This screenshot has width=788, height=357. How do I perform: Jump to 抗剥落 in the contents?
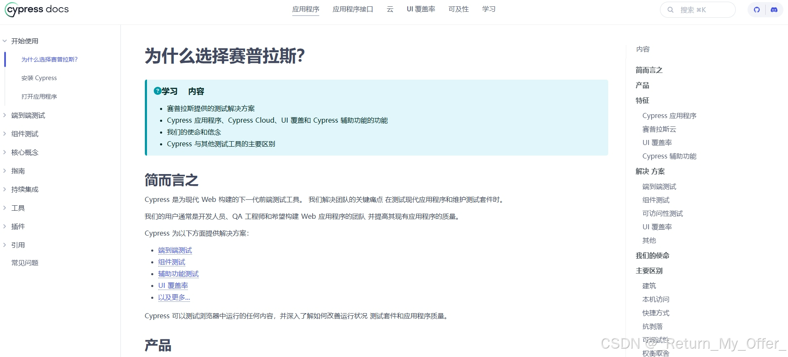652,326
